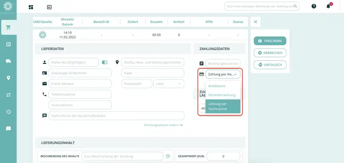Click the Empfänger-ID-Nummer field
Viewport: 344px width, 163px height.
click(x=80, y=73)
